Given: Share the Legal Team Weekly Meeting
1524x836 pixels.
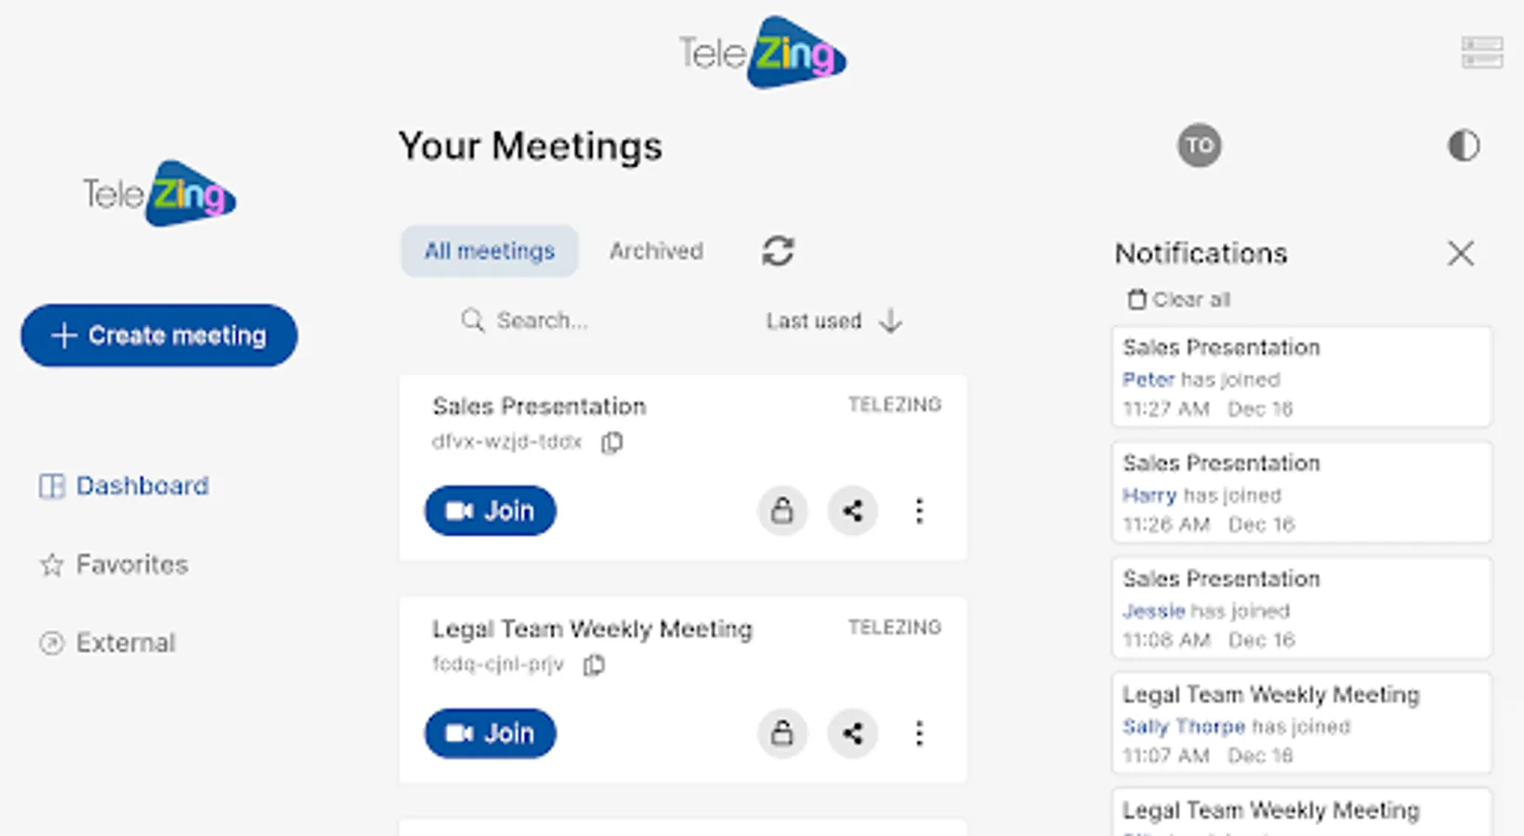Looking at the screenshot, I should [852, 734].
